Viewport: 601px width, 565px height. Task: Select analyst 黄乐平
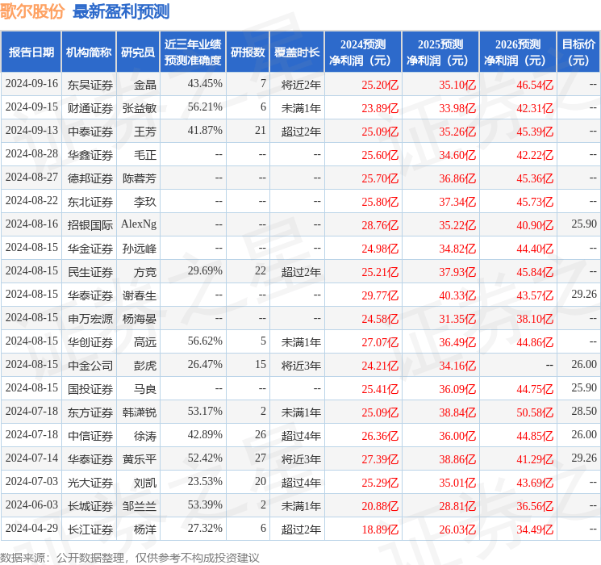139,459
